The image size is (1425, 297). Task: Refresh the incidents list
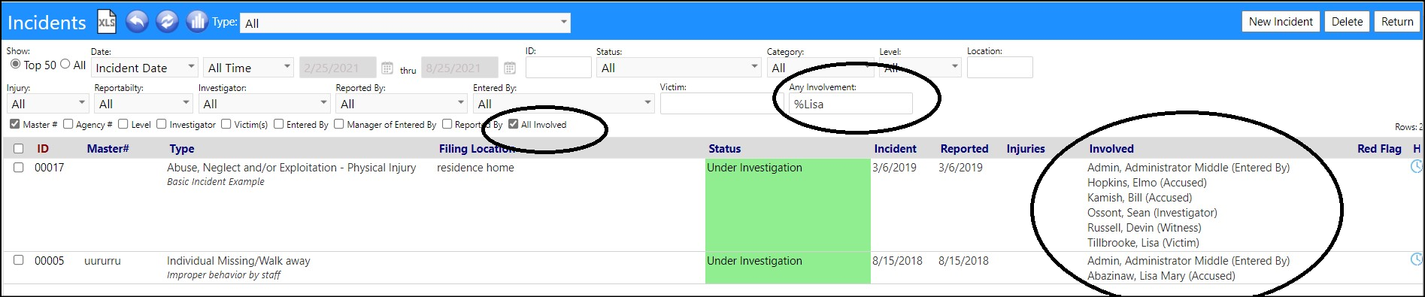click(166, 21)
